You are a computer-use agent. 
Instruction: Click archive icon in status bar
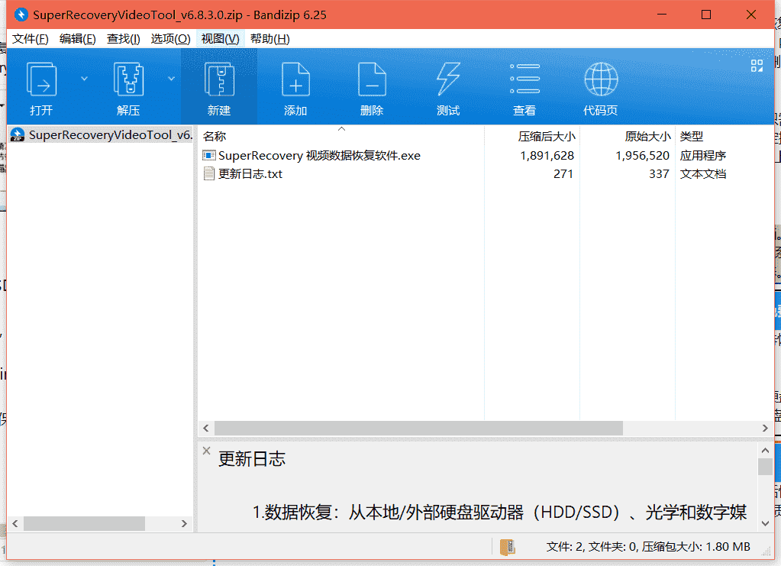pos(508,547)
